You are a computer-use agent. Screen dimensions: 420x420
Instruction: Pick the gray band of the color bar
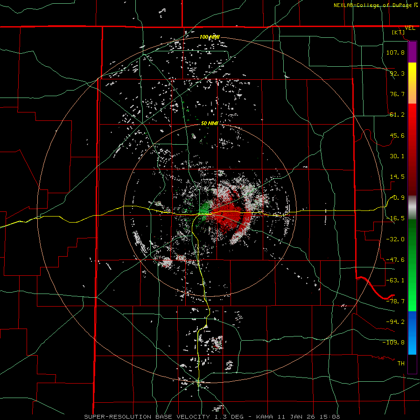[x=412, y=208]
